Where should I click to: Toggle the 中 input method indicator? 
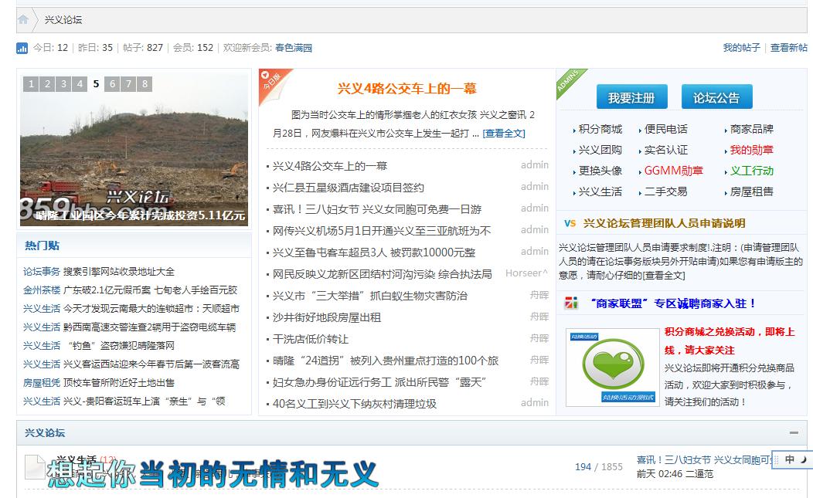[x=790, y=460]
